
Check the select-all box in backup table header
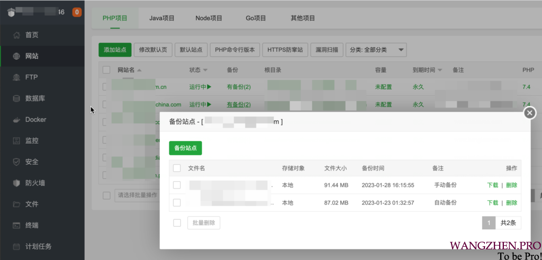177,168
